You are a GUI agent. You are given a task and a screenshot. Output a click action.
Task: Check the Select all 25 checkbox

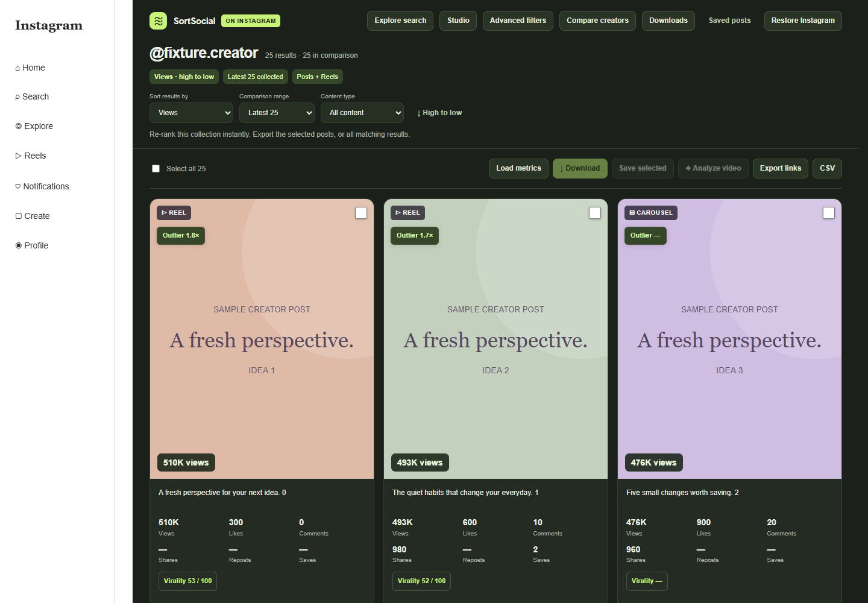[x=156, y=169]
